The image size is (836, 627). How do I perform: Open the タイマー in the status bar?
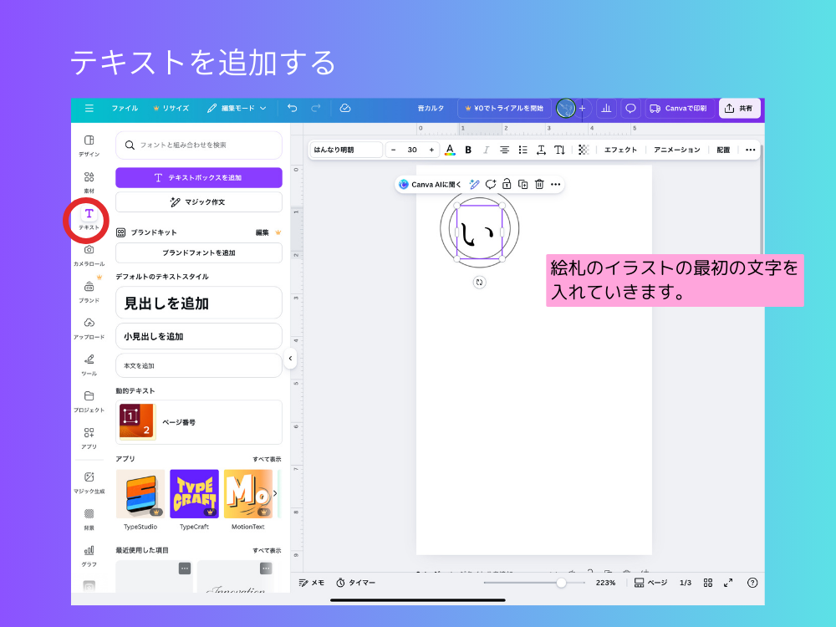355,583
